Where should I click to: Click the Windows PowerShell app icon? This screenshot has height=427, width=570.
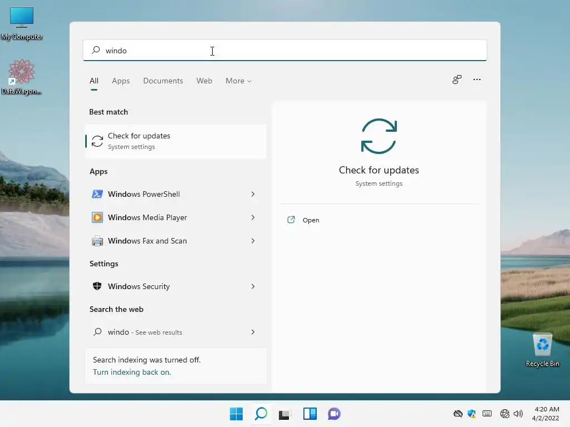tap(97, 194)
